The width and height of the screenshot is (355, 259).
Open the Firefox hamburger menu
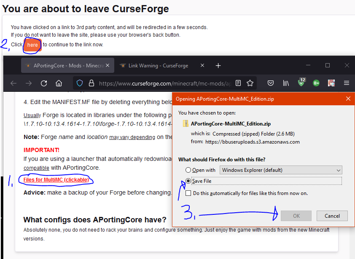347,83
